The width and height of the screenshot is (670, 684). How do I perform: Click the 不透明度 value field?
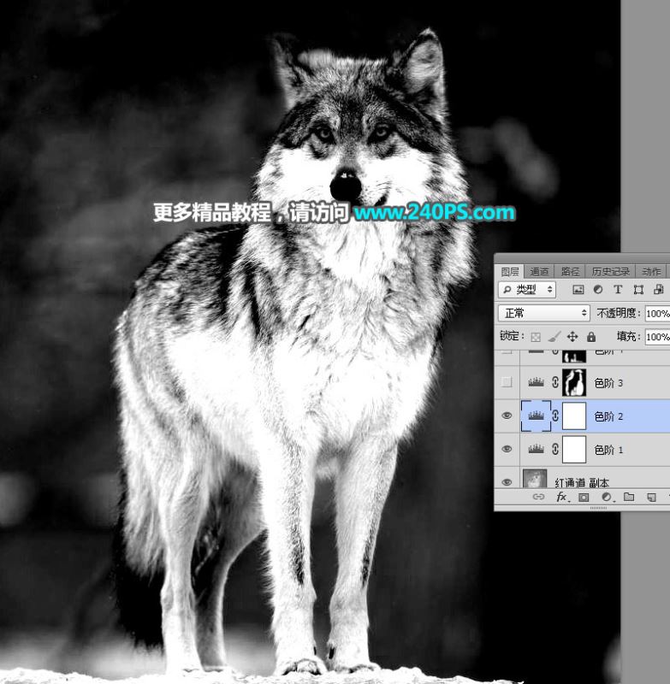click(x=656, y=313)
